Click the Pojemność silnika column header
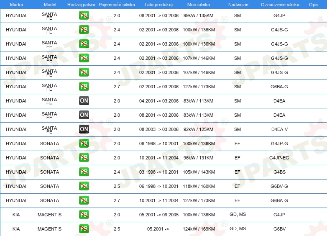 pyautogui.click(x=117, y=5)
